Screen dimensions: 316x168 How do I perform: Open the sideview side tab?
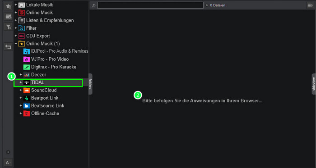click(x=314, y=84)
